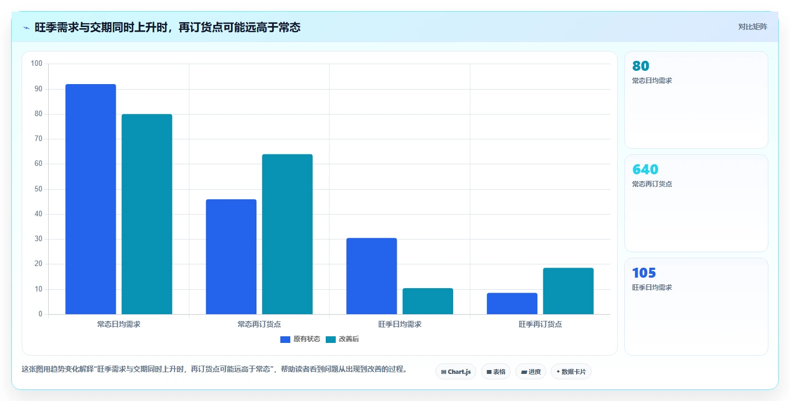This screenshot has width=790, height=401.
Task: Click the blue 常态再订货点 bar
Action: [x=231, y=257]
